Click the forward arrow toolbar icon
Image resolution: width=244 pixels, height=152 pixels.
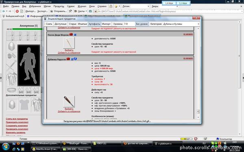pos(10,11)
